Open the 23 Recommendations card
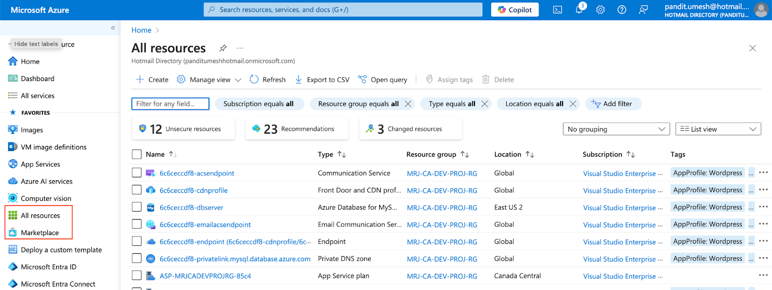This screenshot has width=772, height=290. pos(297,129)
